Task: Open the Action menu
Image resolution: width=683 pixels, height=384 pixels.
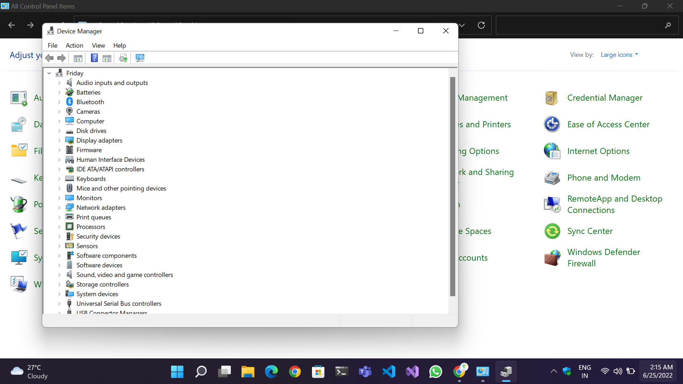Action: 74,46
